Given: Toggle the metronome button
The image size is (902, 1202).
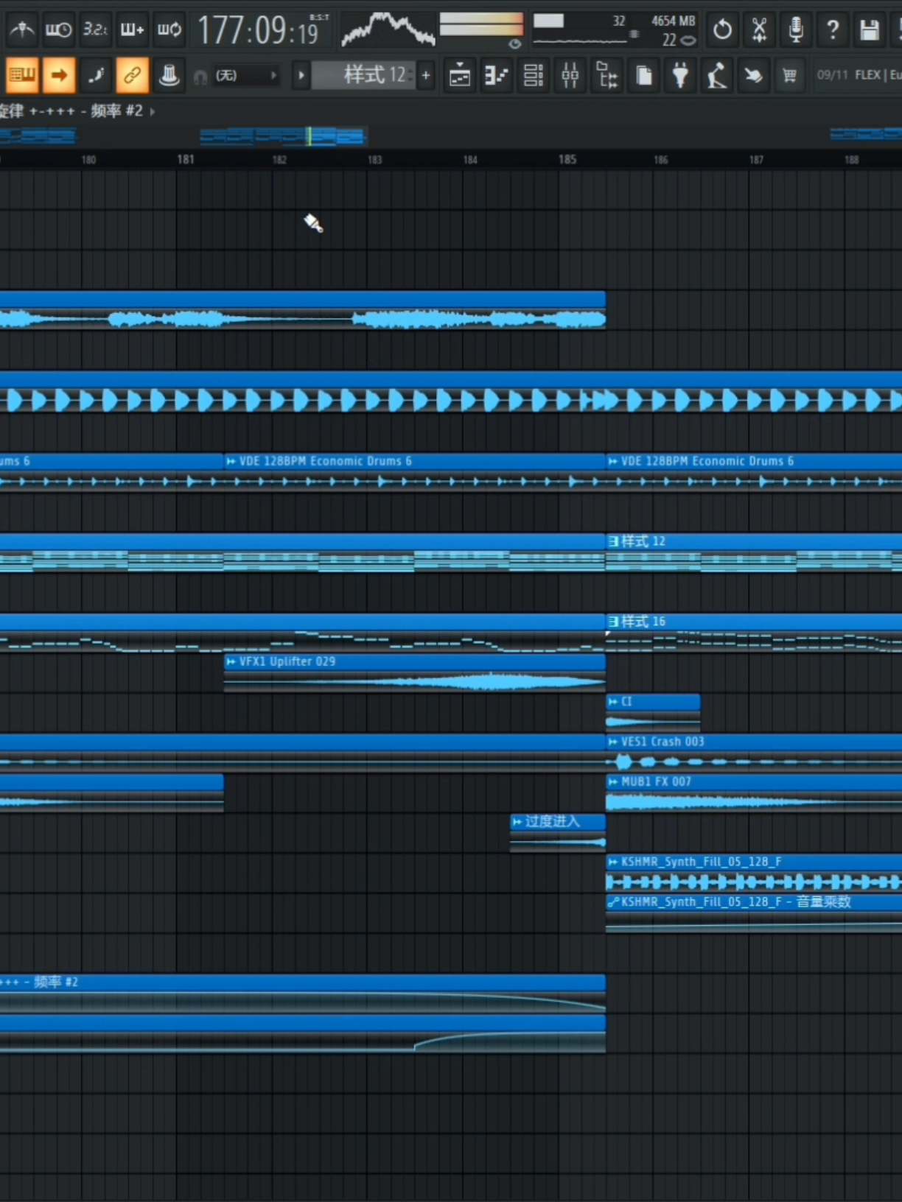Looking at the screenshot, I should tap(21, 29).
